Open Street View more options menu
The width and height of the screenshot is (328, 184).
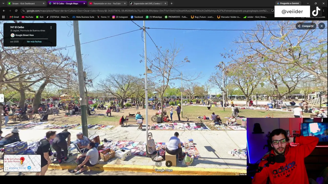pos(51,27)
